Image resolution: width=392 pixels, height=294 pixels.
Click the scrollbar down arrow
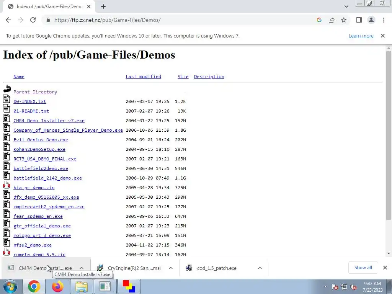pos(389,253)
